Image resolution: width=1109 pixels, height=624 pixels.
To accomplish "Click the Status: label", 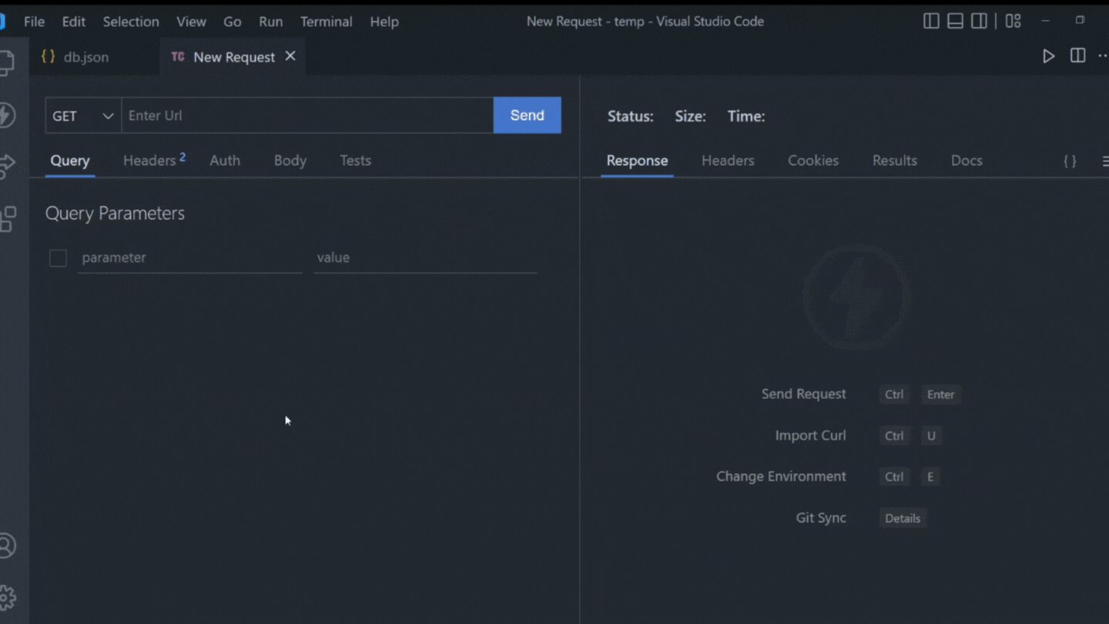I will pyautogui.click(x=630, y=116).
